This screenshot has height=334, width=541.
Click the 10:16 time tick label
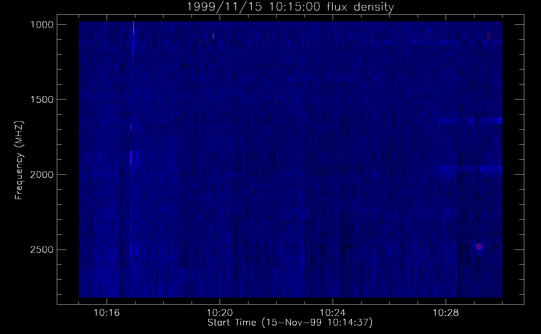pyautogui.click(x=107, y=313)
